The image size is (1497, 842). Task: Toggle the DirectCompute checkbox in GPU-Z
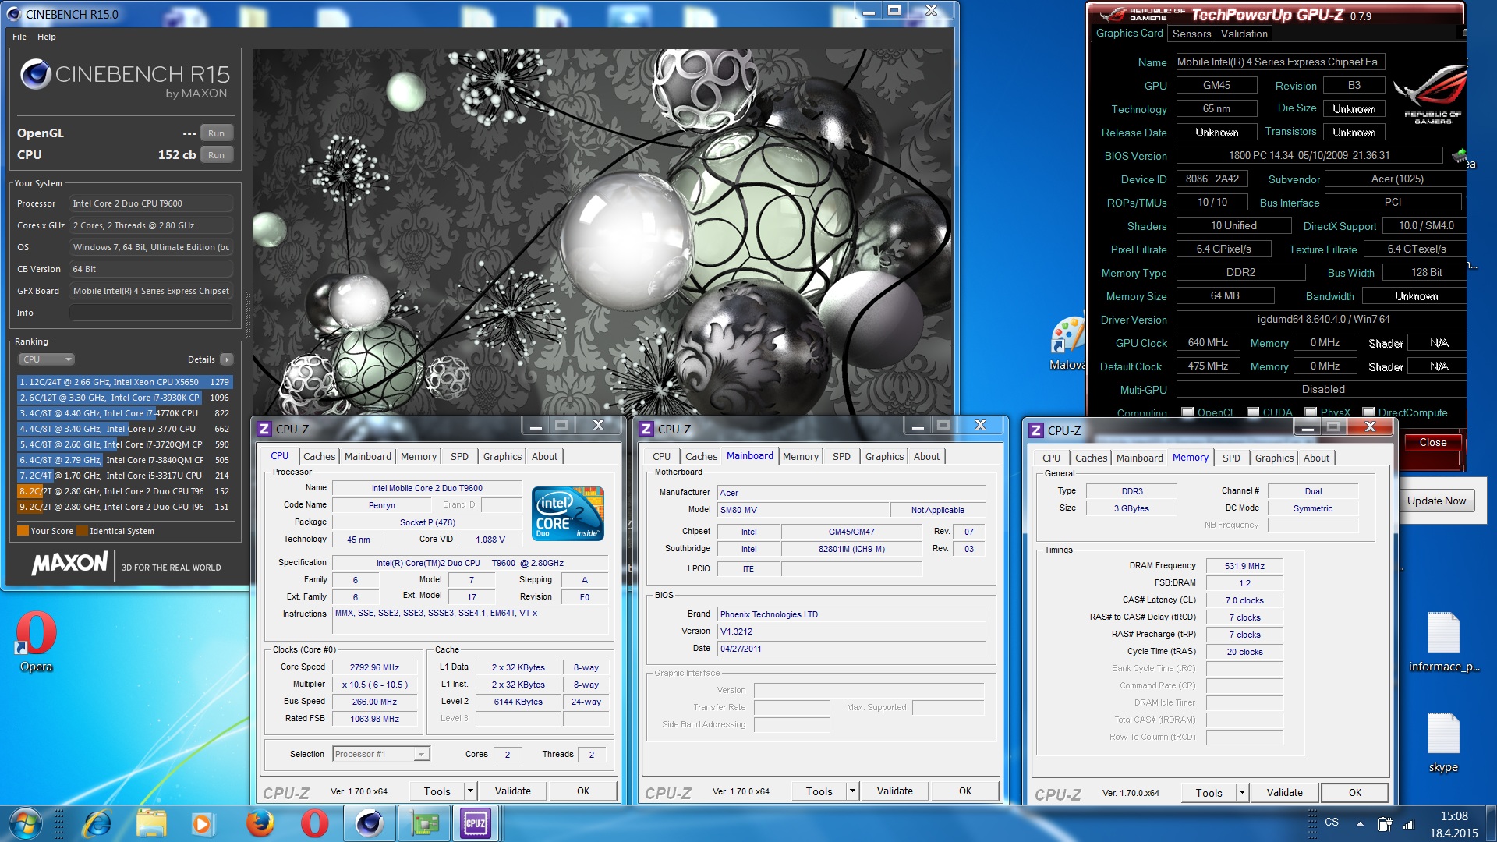click(x=1368, y=412)
